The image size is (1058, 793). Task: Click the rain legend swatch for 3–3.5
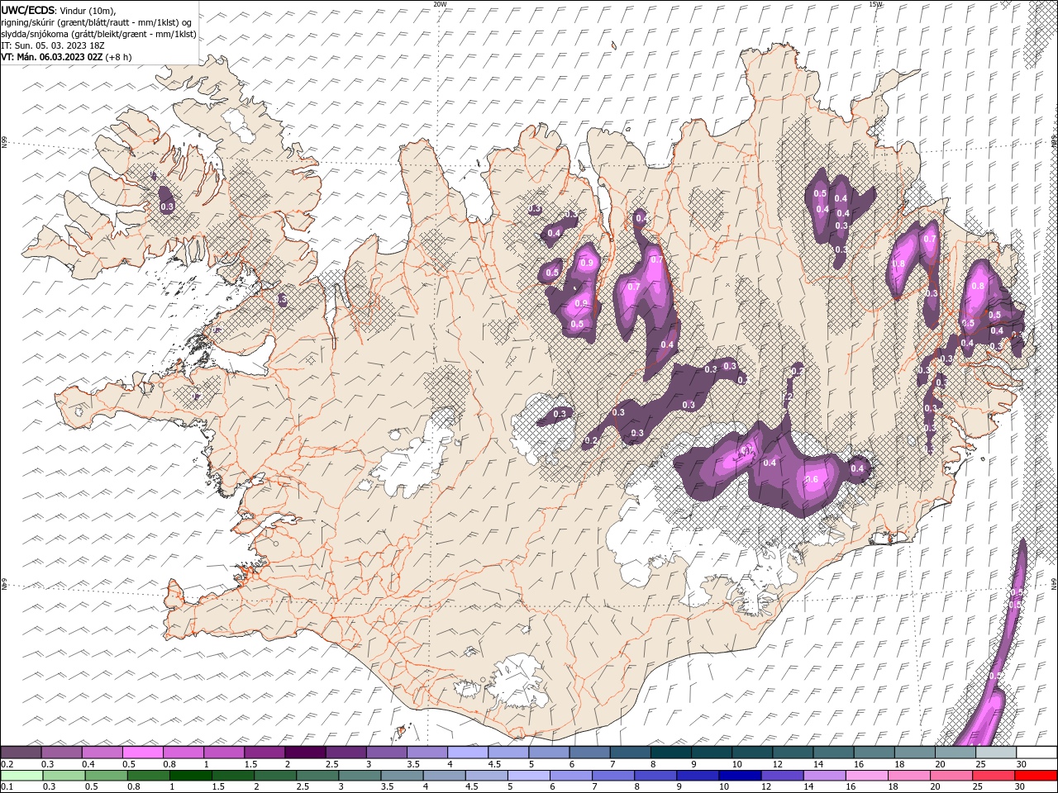(359, 775)
